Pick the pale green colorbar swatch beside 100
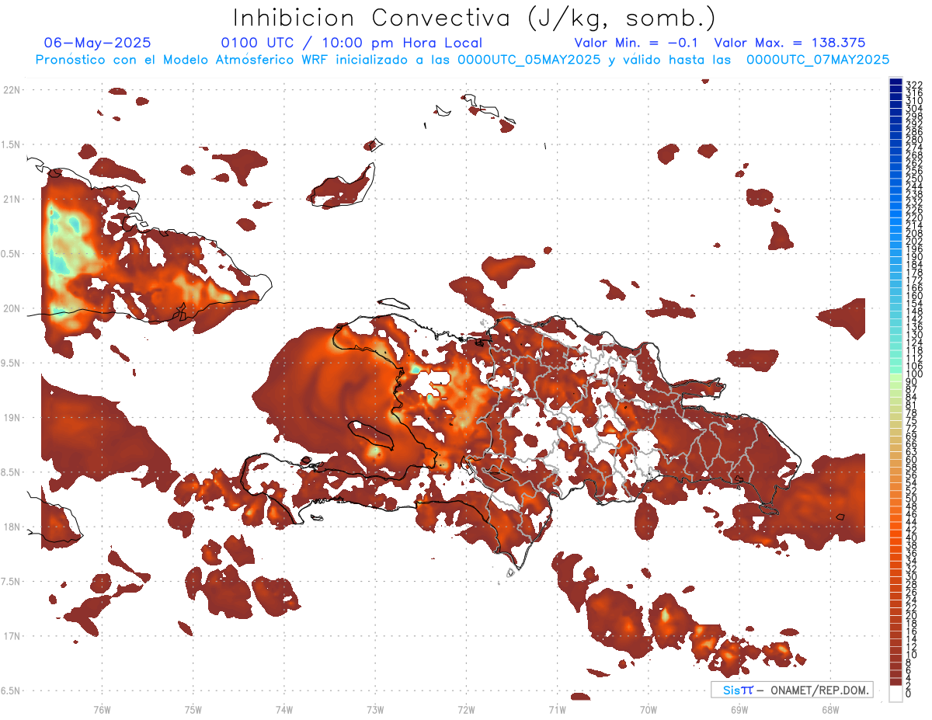 click(x=895, y=378)
